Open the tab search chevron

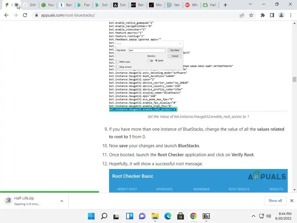click(250, 4)
